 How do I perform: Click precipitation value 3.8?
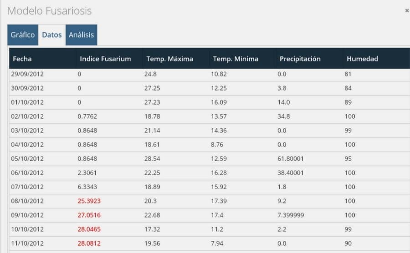click(282, 88)
